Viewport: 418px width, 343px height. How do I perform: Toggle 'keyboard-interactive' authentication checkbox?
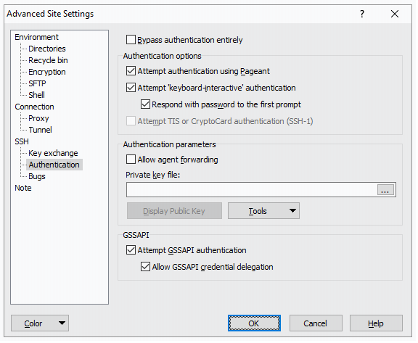click(131, 88)
